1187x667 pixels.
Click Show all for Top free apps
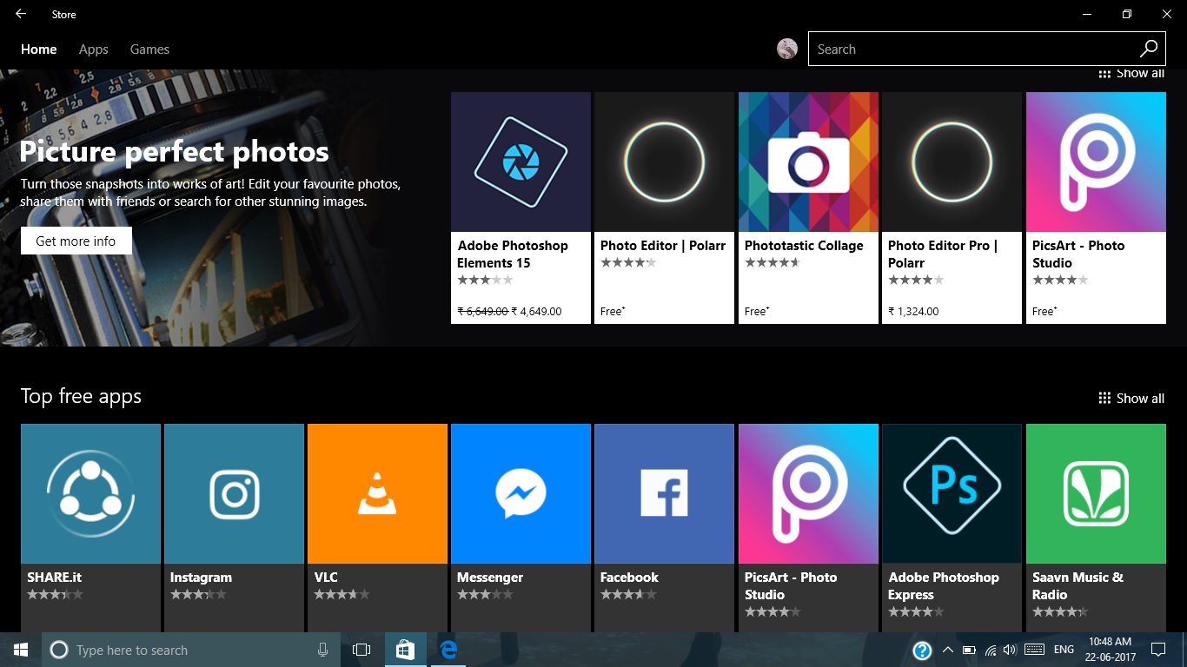[1131, 398]
